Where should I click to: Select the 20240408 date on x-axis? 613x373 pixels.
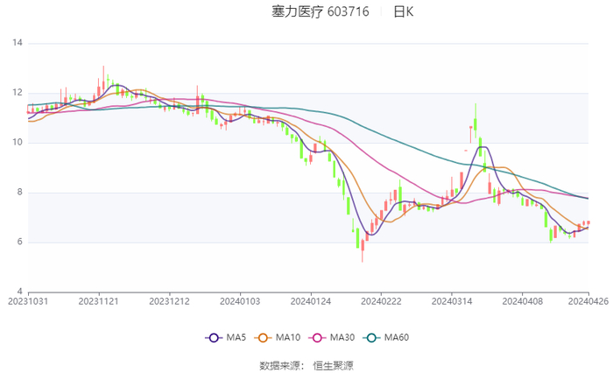[x=521, y=300]
